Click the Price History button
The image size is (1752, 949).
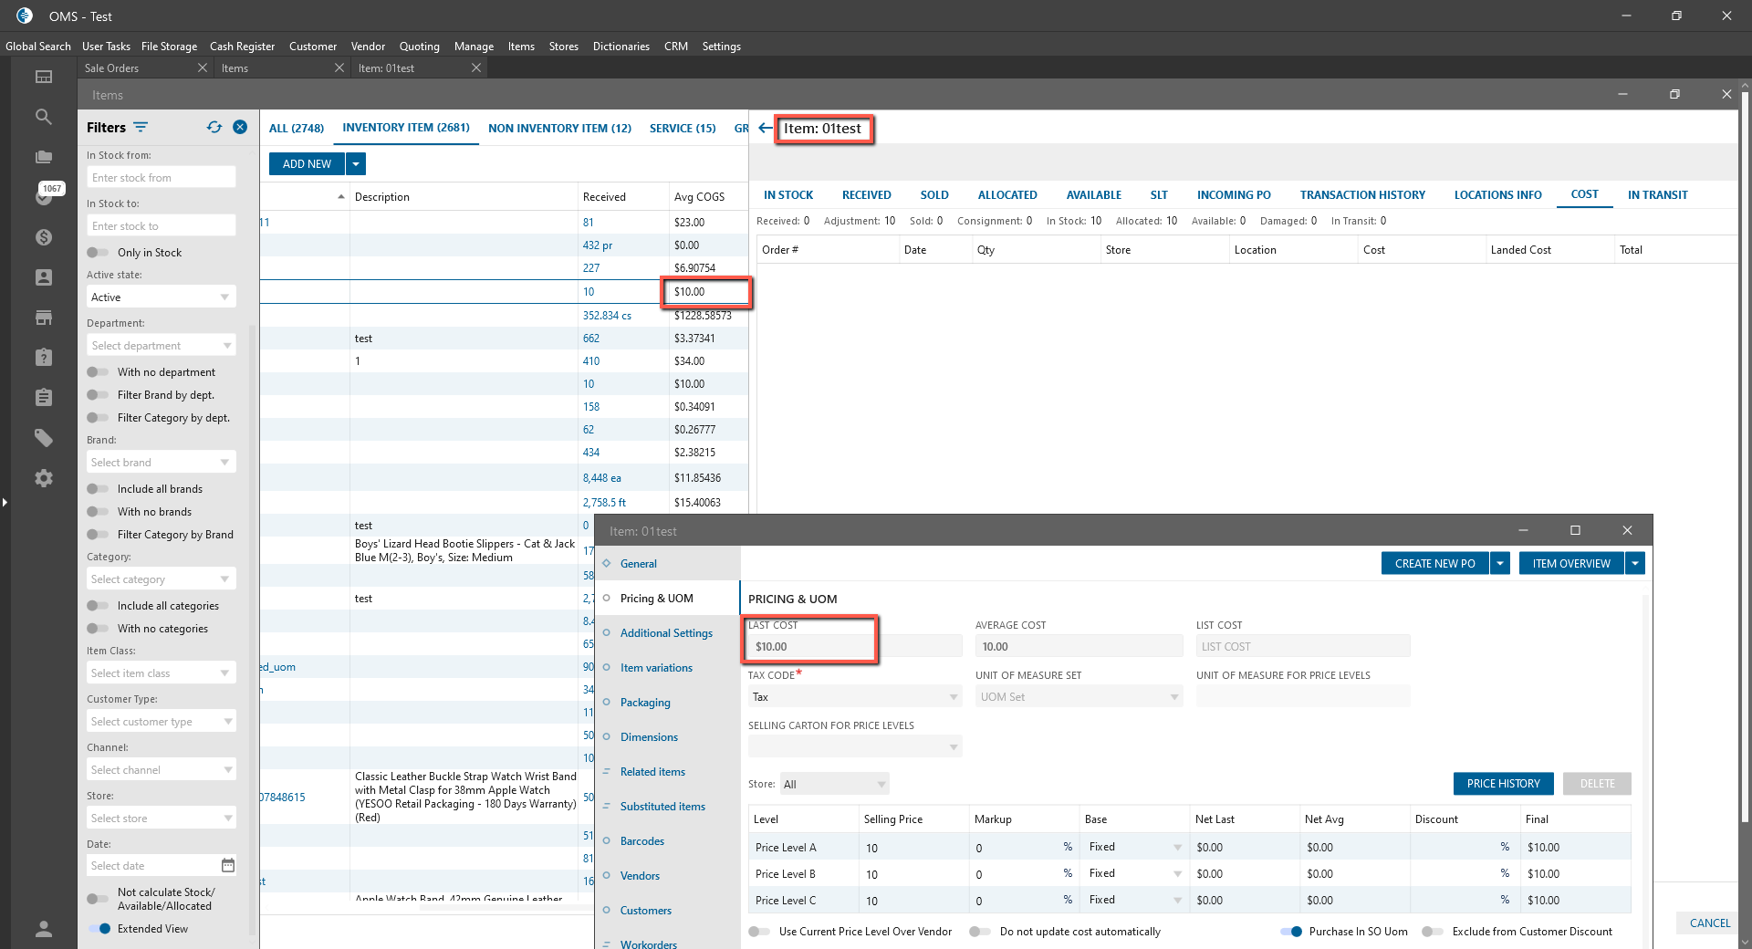click(x=1503, y=784)
